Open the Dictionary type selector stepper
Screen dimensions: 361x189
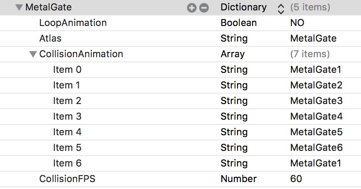coord(280,8)
